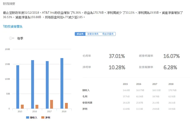Click the 2017 blue revenue bar
Image resolution: width=191 pixels, height=122 pixels.
[x=47, y=85]
